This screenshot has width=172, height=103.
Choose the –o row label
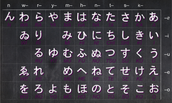[x=167, y=90]
